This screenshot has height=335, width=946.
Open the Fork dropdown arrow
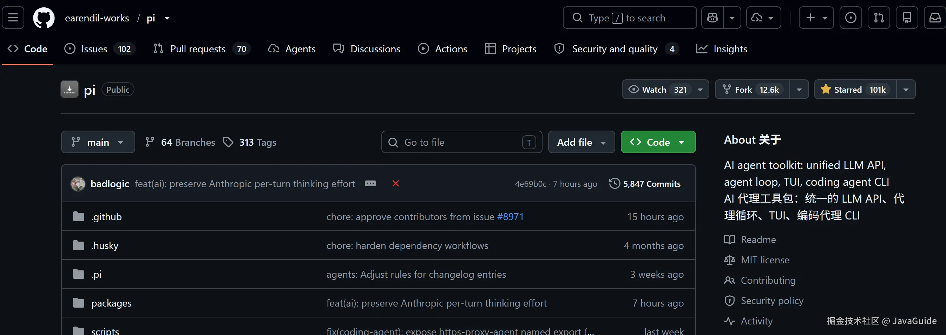[799, 89]
